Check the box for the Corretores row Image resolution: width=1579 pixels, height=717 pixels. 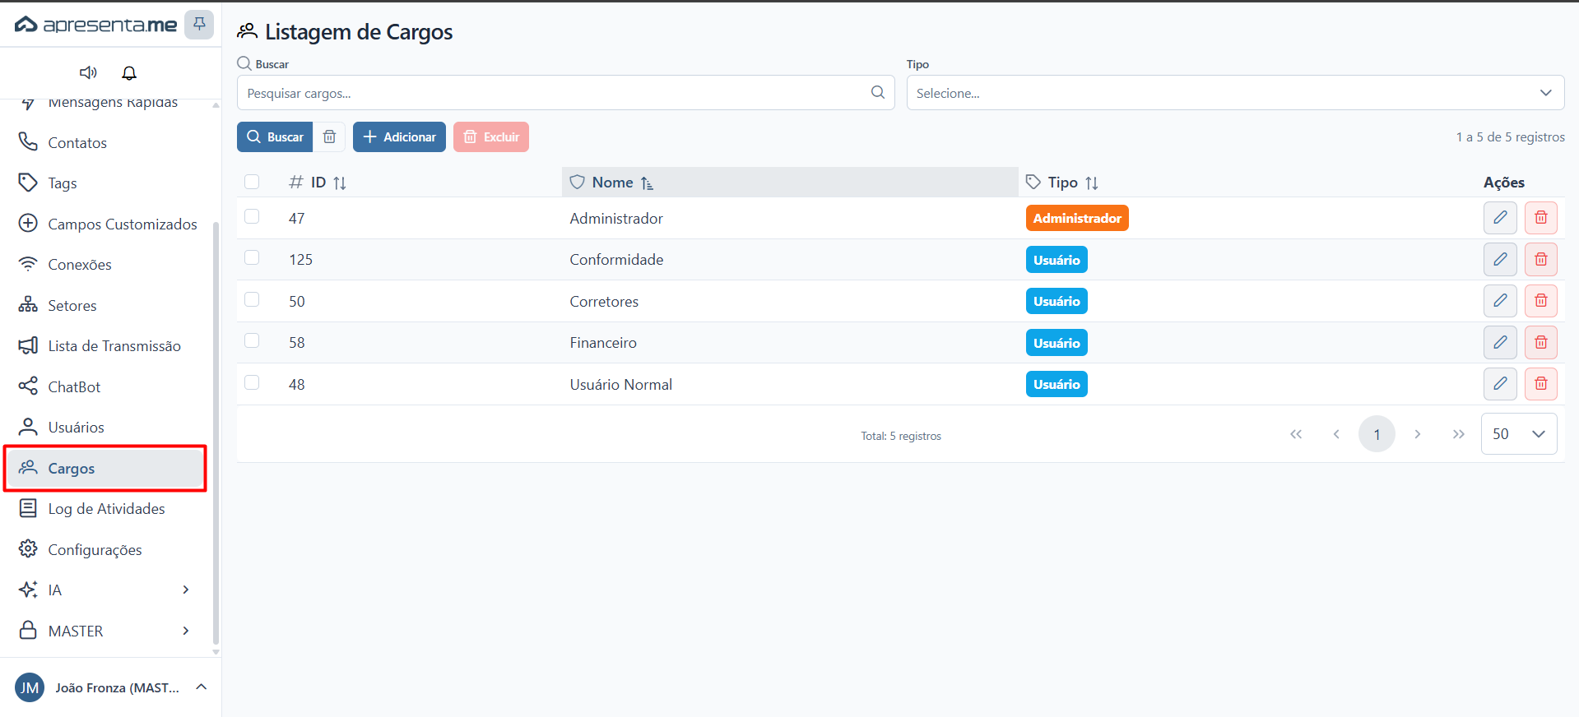[252, 299]
